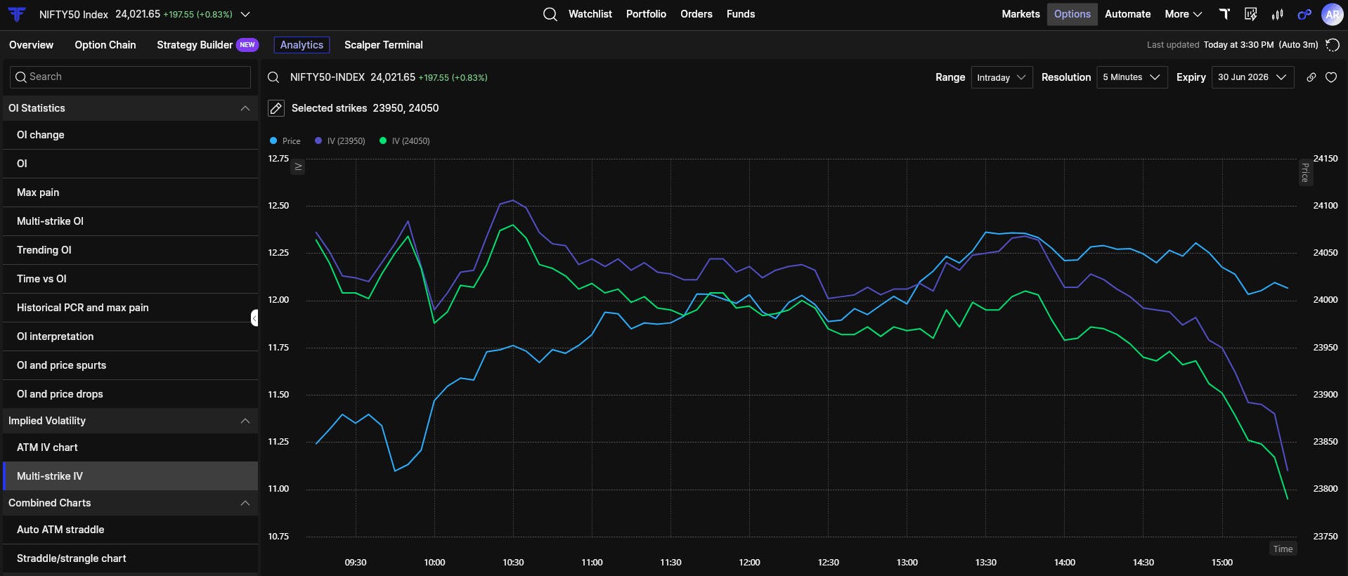Toggle IV (23950) series in the legend

(340, 141)
